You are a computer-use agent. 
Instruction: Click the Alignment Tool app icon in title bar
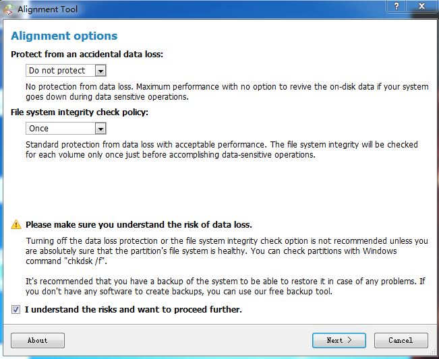[x=7, y=9]
